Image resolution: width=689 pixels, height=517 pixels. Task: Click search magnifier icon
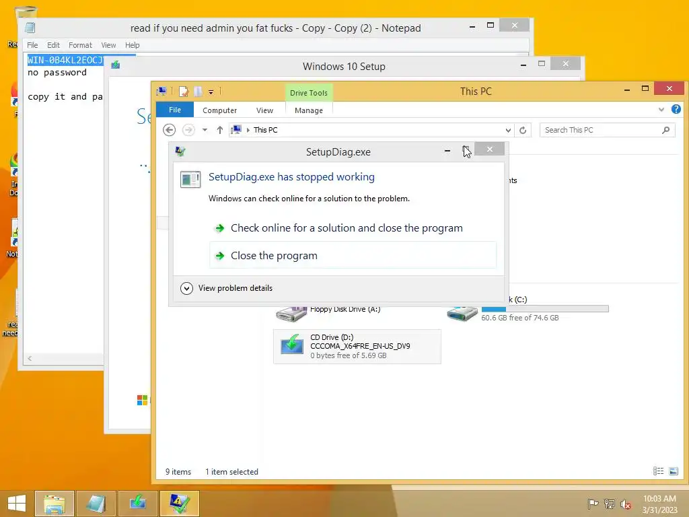[666, 130]
